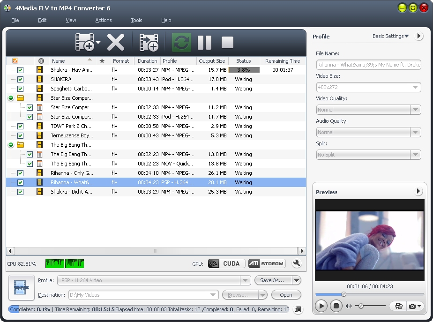This screenshot has height=322, width=433.
Task: Uncheck the Terneuzense Boy row checkbox
Action: click(x=21, y=135)
